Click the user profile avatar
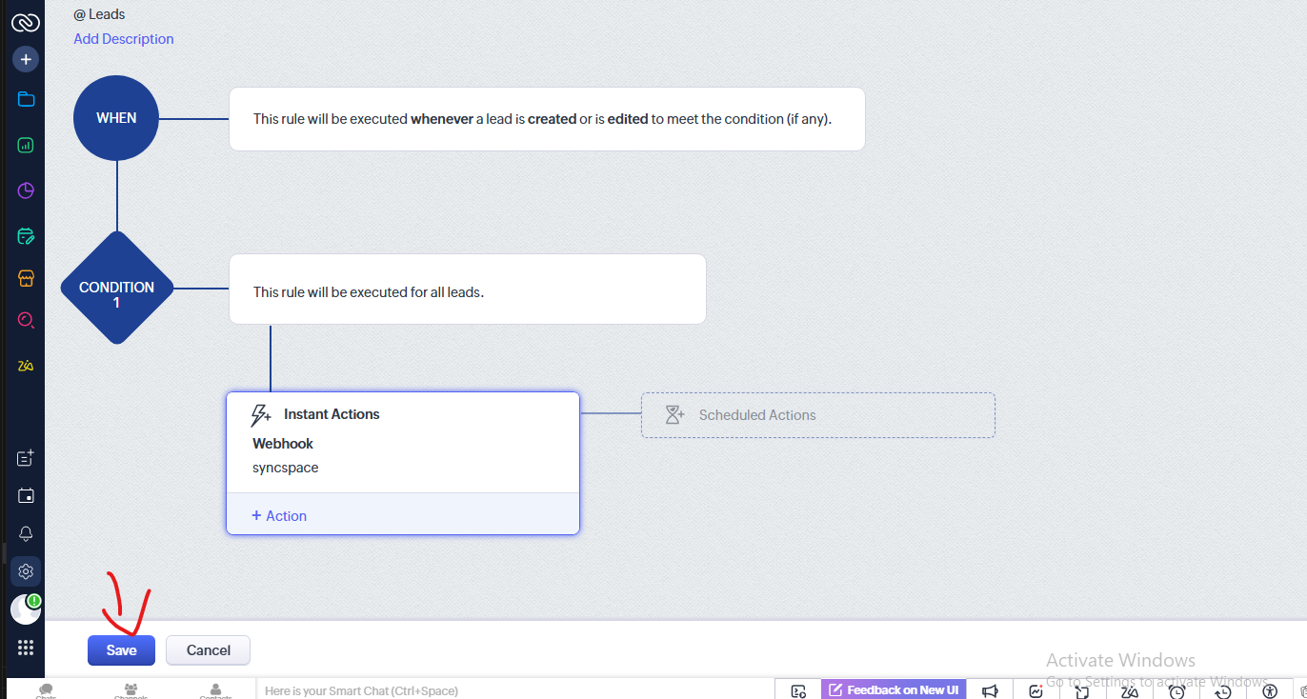Viewport: 1307px width, 699px height. tap(25, 609)
